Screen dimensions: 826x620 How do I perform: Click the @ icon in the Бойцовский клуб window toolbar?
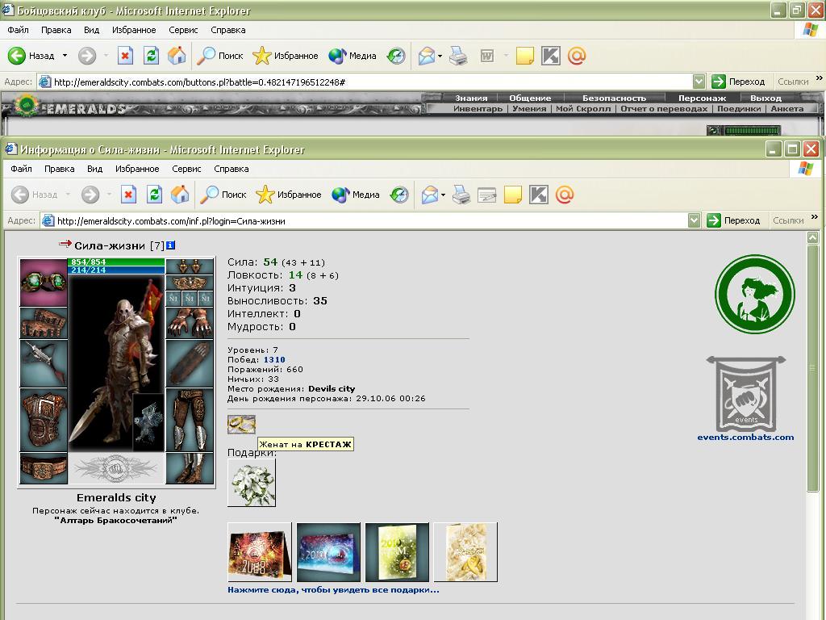[x=576, y=56]
